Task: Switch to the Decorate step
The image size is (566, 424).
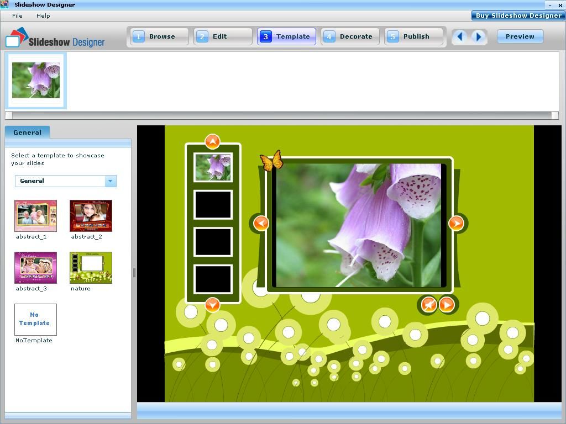Action: click(x=350, y=36)
